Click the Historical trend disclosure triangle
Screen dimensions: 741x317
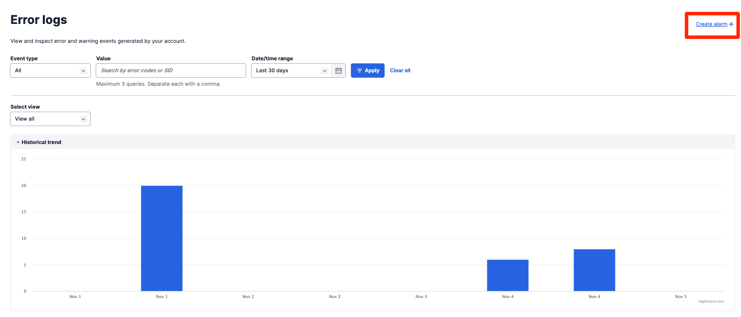[x=18, y=142]
